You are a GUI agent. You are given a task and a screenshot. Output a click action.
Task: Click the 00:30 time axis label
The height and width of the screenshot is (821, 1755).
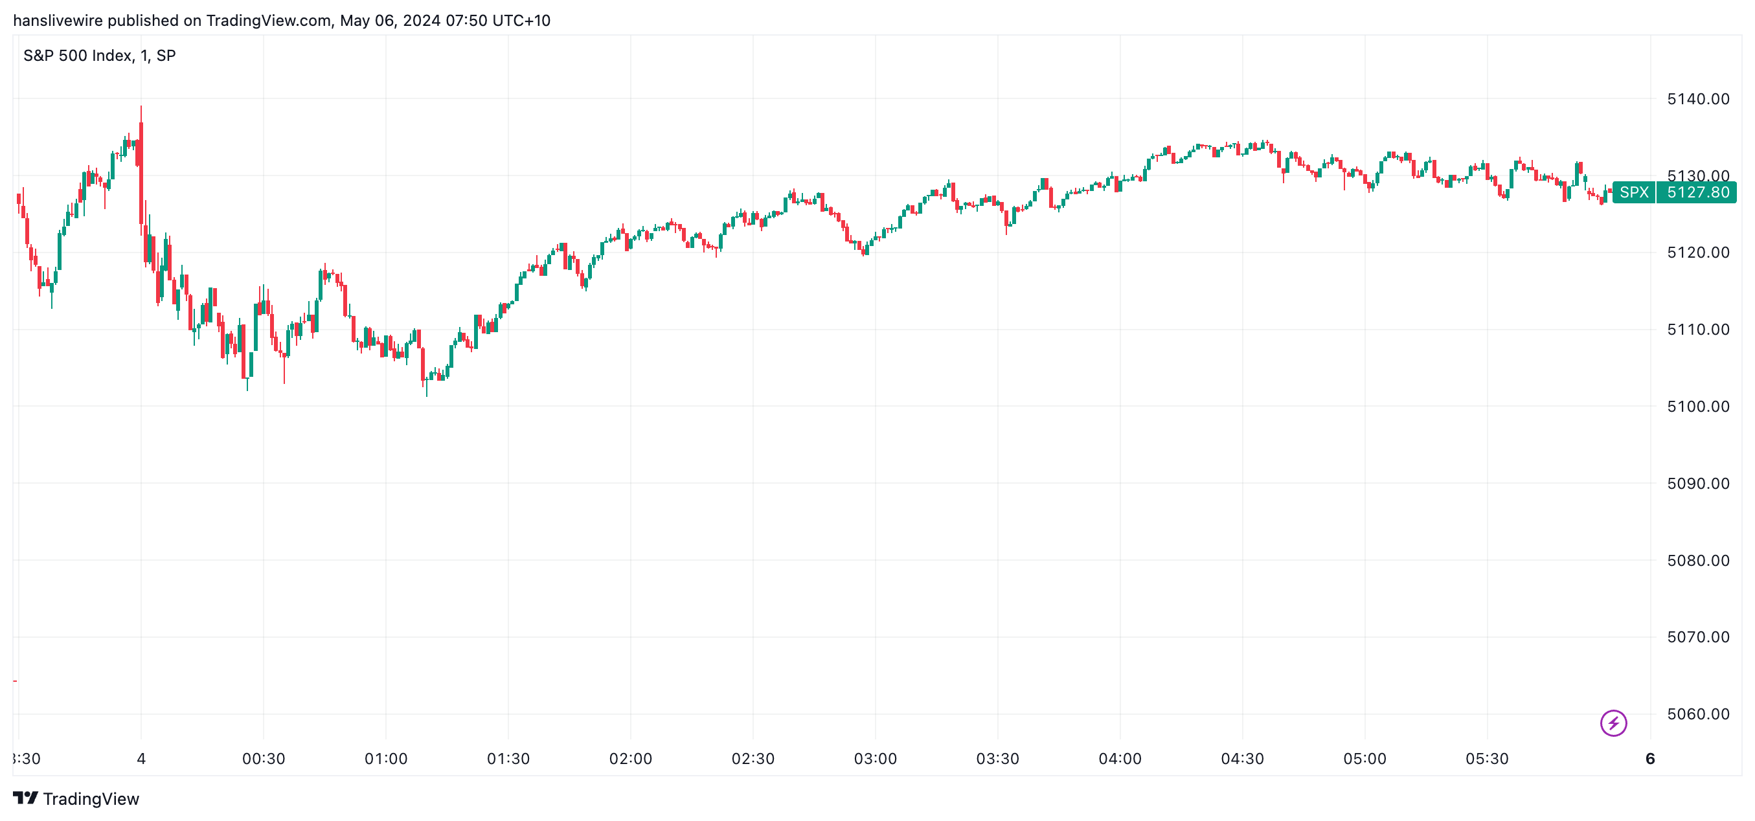264,759
